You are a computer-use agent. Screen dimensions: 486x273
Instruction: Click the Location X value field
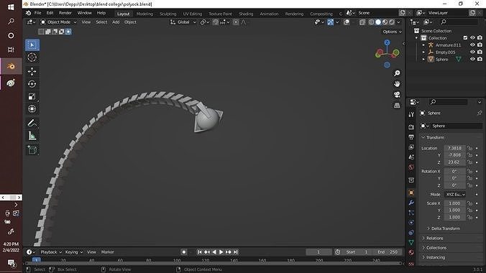[x=454, y=149]
